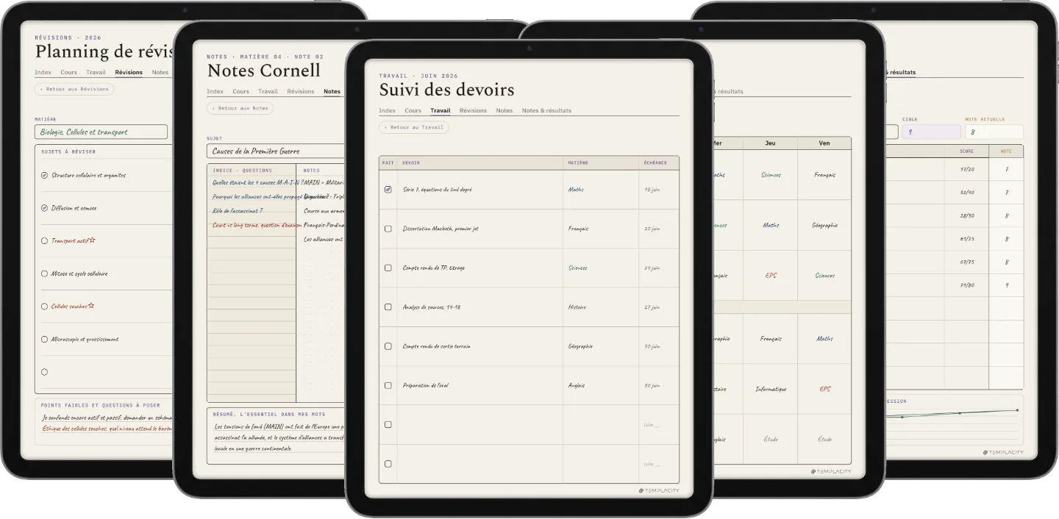Click the Retour aux Notes button
Screen dimensions: 1059x519
click(x=240, y=108)
